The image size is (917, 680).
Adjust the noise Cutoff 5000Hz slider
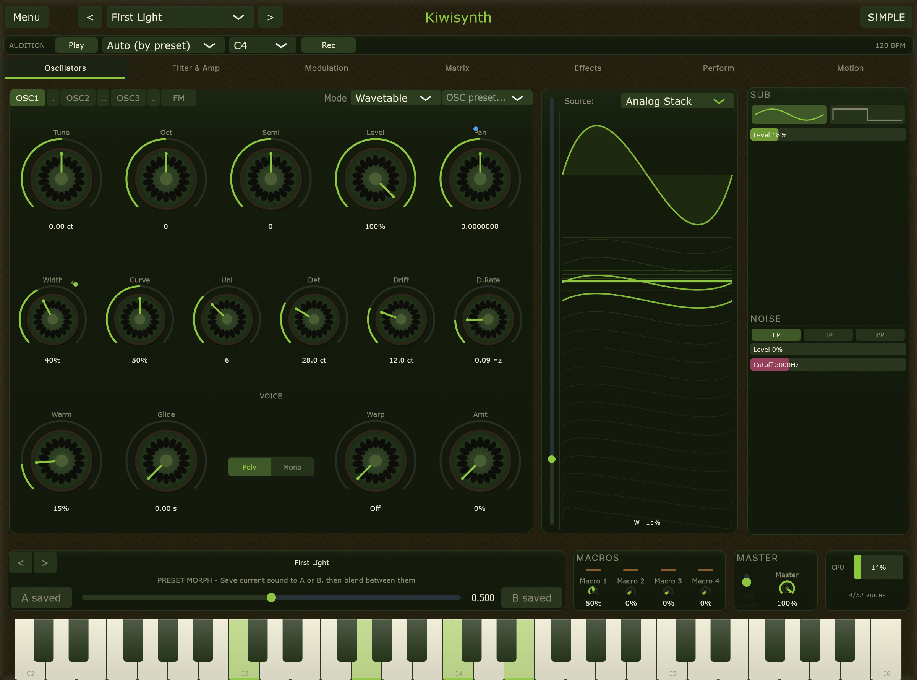point(828,365)
